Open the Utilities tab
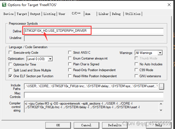This screenshot has width=175, height=129. (x=133, y=14)
